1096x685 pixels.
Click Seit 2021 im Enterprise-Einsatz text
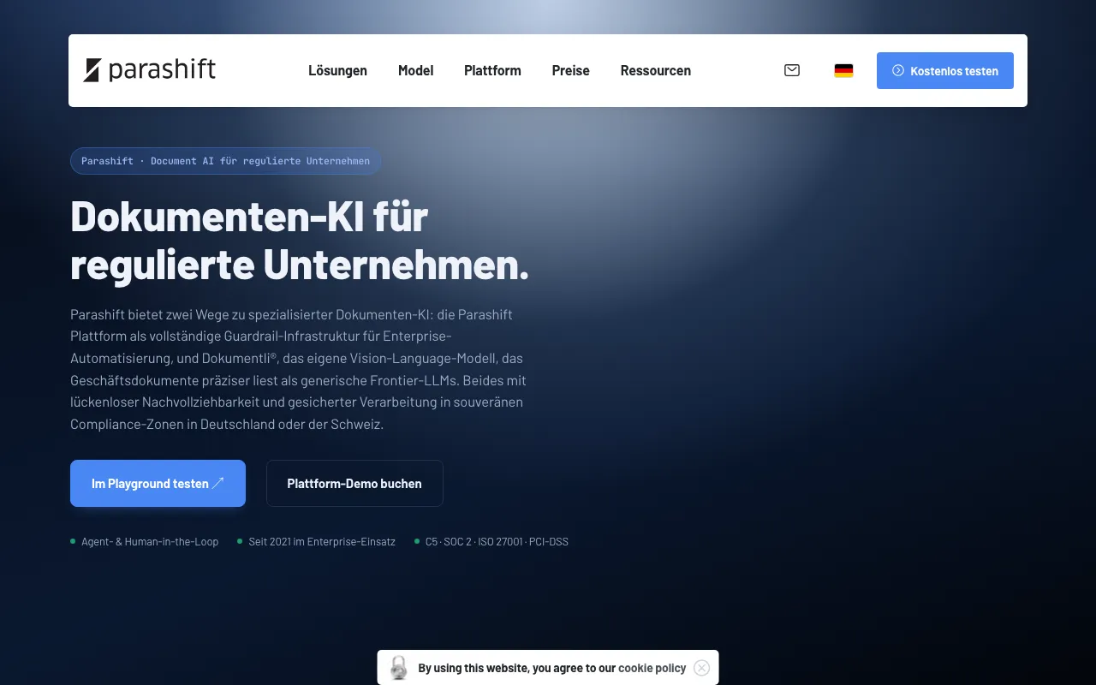[322, 541]
